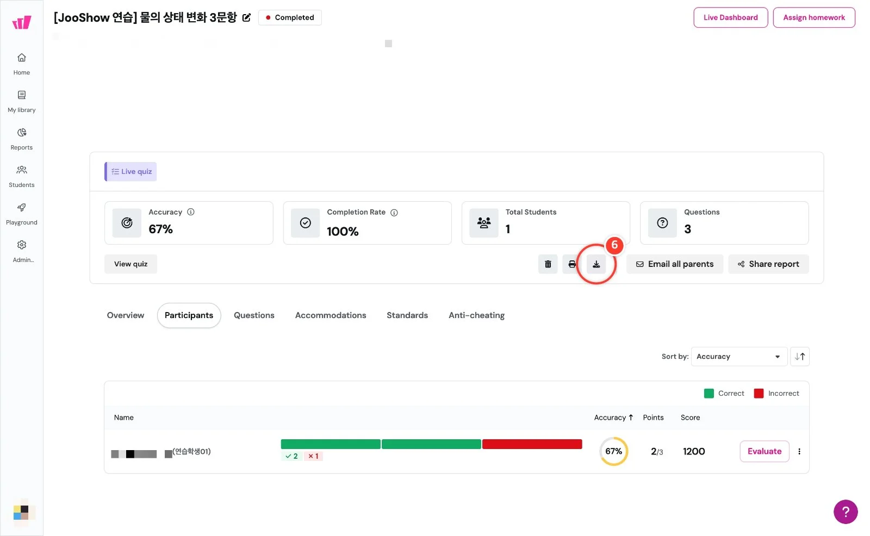This screenshot has height=536, width=870.
Task: Click the first green correct bar
Action: [x=331, y=444]
